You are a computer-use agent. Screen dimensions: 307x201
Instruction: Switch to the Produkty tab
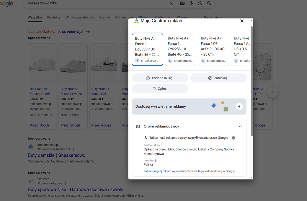54,17
